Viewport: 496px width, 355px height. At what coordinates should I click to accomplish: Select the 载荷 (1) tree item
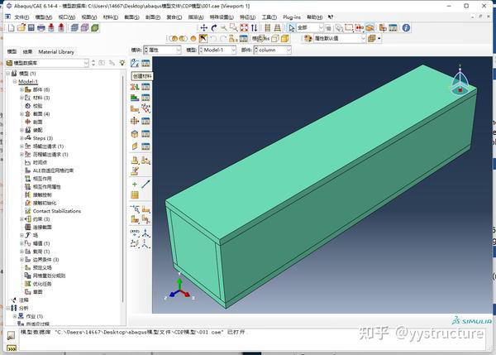(41, 252)
